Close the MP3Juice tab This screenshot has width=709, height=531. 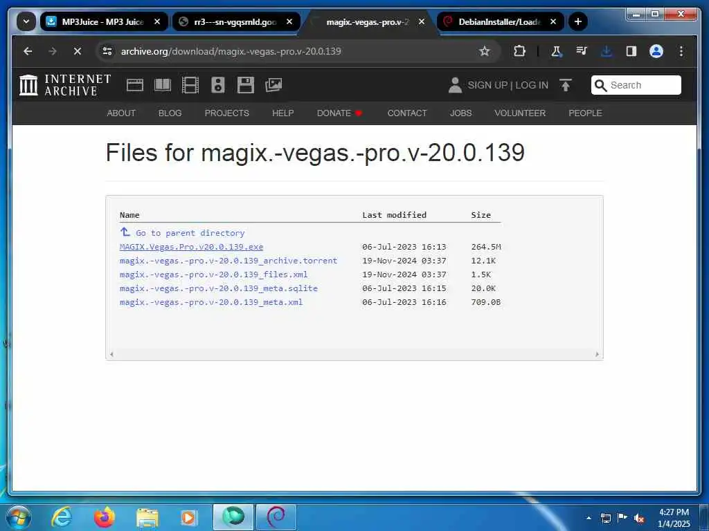pyautogui.click(x=157, y=21)
